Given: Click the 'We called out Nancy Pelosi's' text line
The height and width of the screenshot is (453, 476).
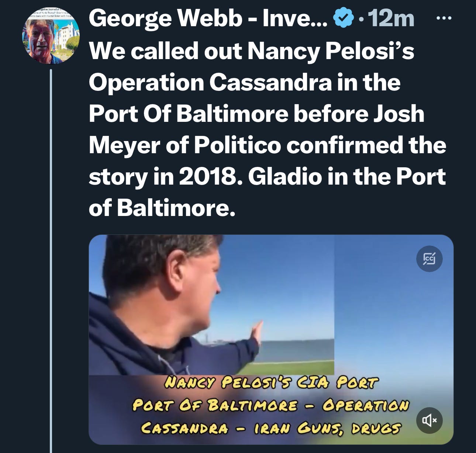Looking at the screenshot, I should 251,51.
